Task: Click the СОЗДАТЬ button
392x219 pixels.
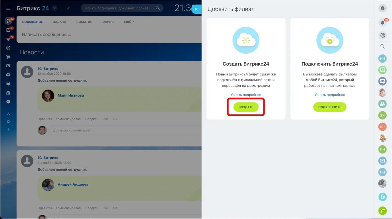Action: (246, 107)
